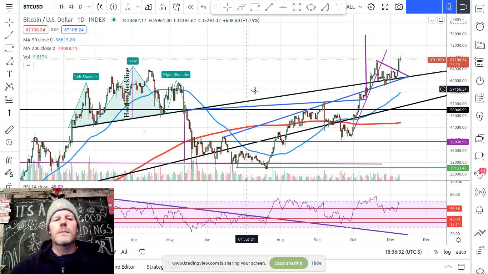Open Notifications bell on right sidebar
Screen dimensions: 488x274
[x=480, y=210]
